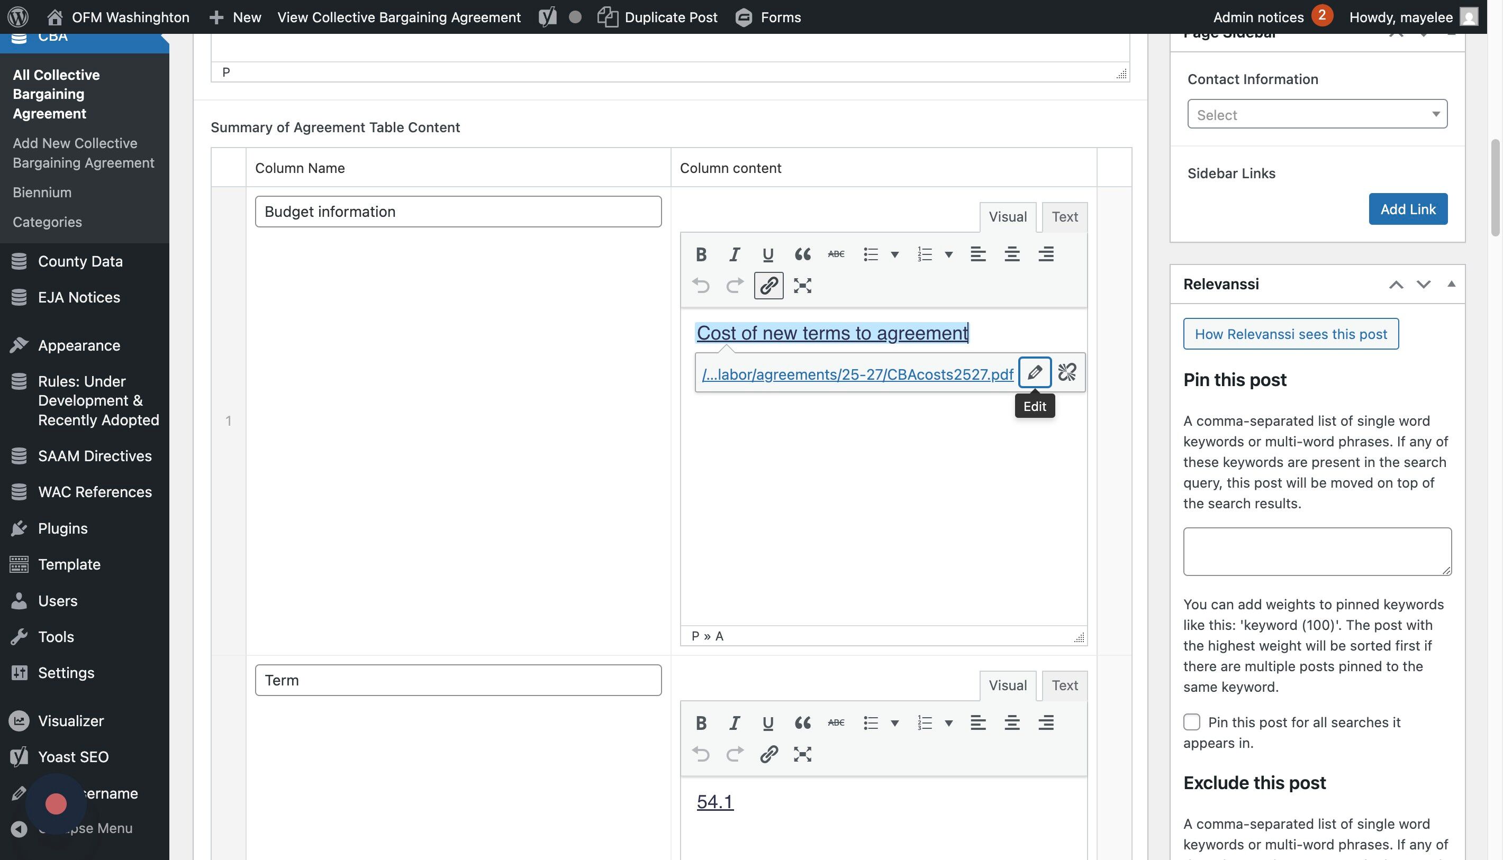Align center in Budget information editor
The image size is (1503, 860).
pyautogui.click(x=1012, y=254)
